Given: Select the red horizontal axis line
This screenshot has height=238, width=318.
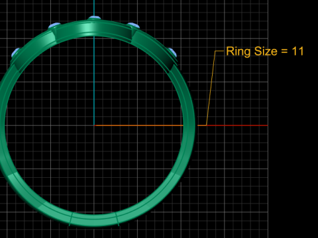Looking at the screenshot, I should pos(237,126).
